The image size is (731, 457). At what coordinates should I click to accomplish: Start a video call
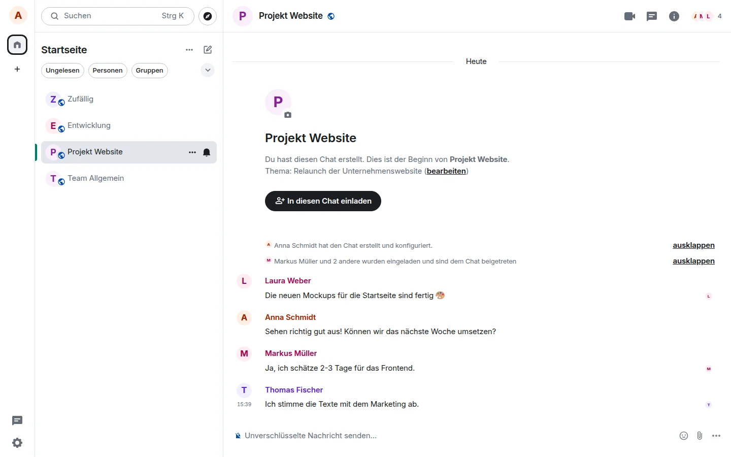point(629,16)
